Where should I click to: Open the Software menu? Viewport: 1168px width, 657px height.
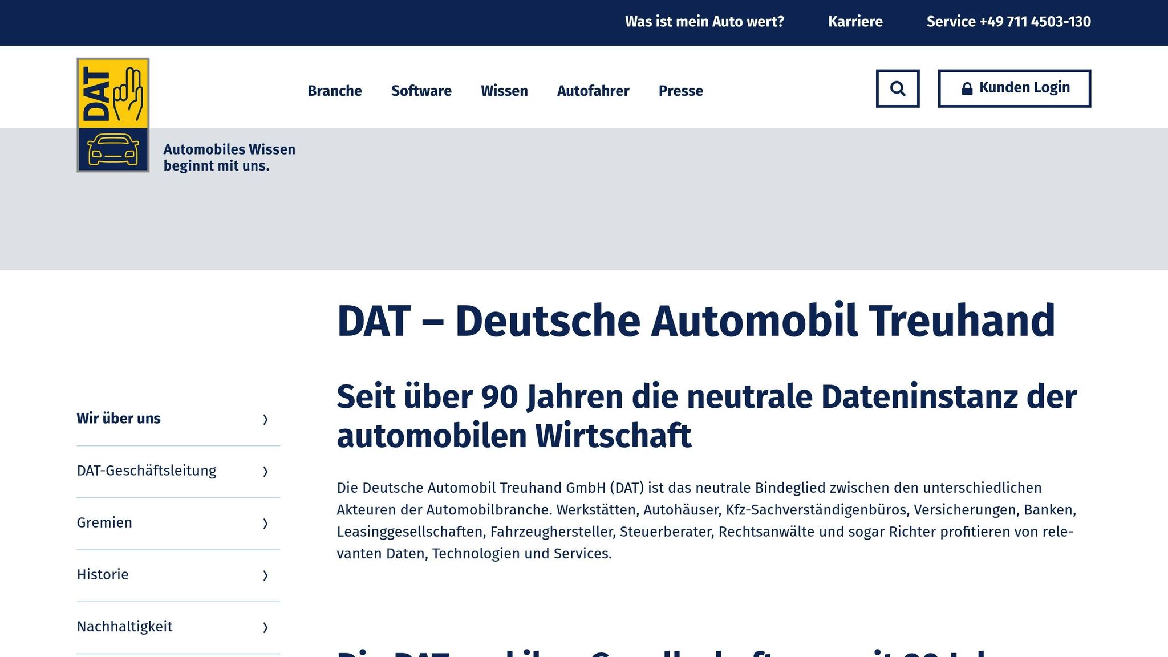click(x=421, y=91)
